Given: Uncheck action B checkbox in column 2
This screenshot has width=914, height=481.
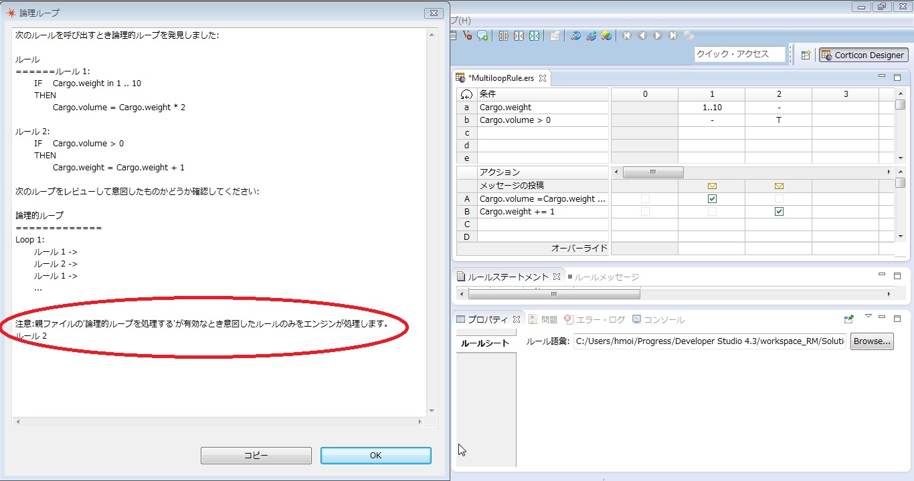Looking at the screenshot, I should click(x=779, y=212).
